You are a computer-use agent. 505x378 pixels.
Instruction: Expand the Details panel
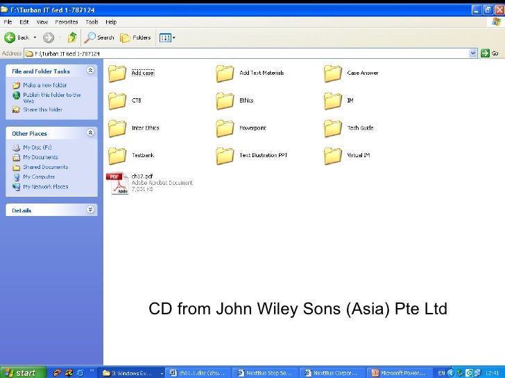point(90,210)
